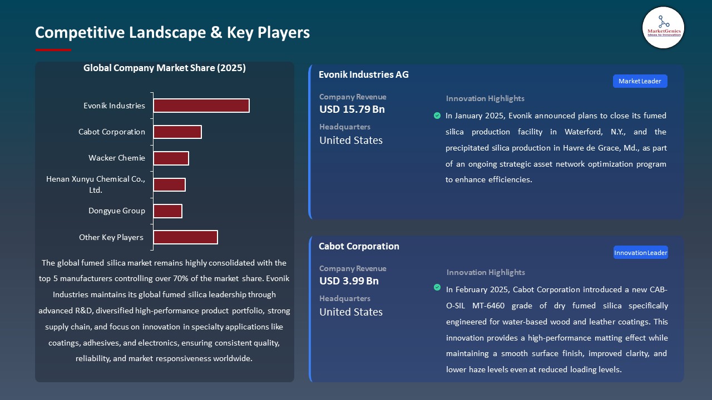Viewport: 712px width, 400px height.
Task: Click the Wacker Chemie bar
Action: (171, 158)
